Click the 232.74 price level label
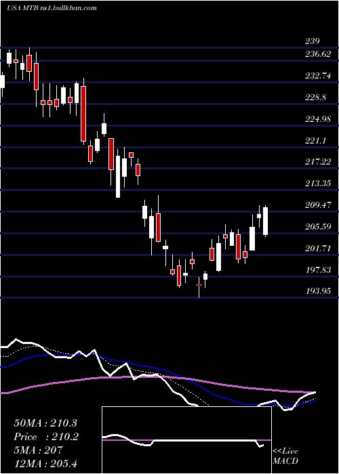Image resolution: width=339 pixels, height=474 pixels. click(317, 76)
